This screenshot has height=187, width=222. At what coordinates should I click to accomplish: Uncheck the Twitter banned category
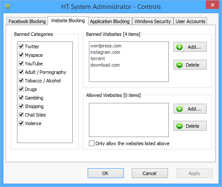tap(21, 46)
